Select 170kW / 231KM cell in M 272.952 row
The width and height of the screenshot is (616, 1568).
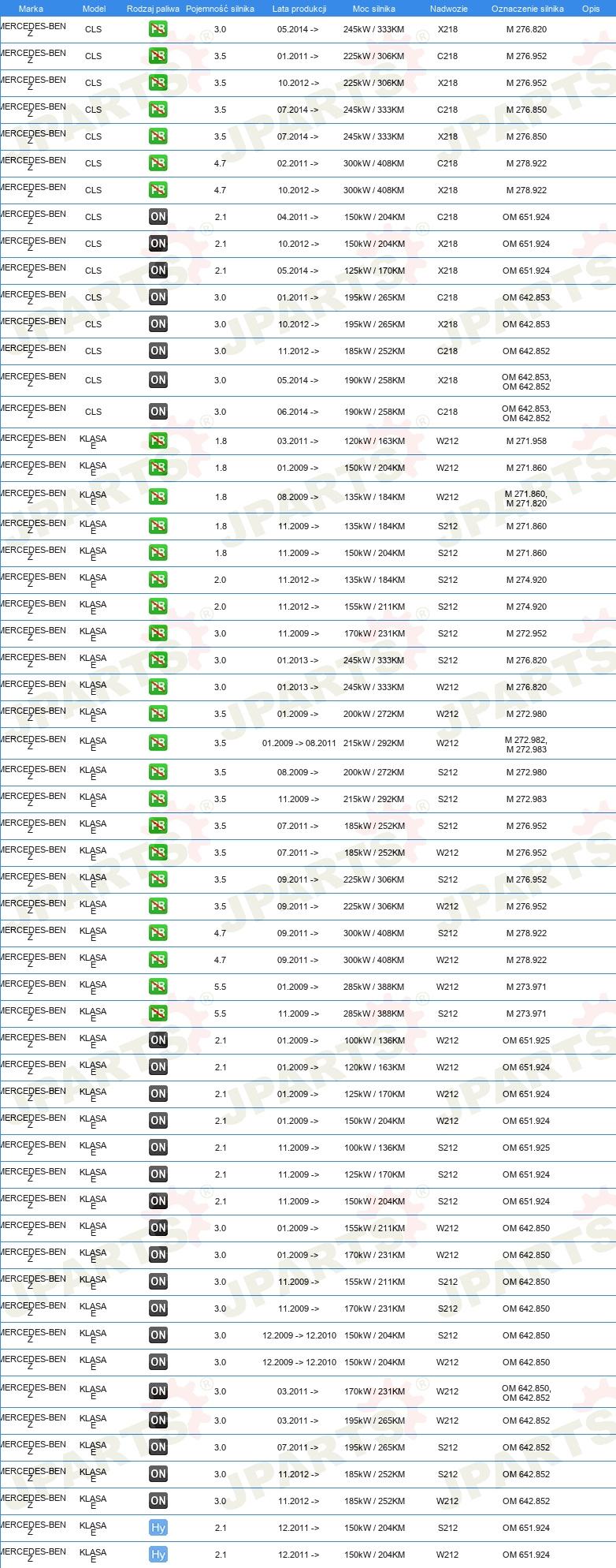(374, 633)
